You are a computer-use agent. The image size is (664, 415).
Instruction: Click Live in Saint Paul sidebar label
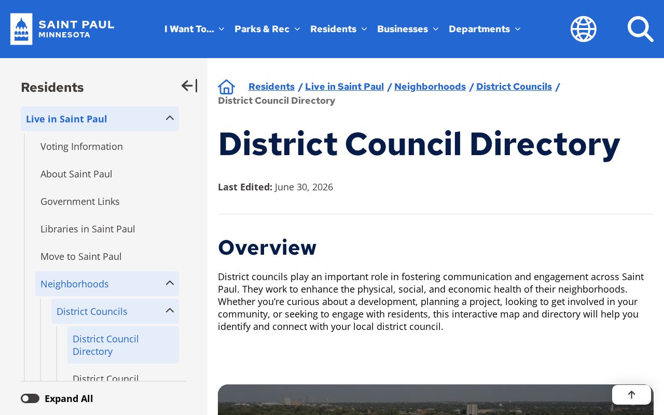click(66, 119)
